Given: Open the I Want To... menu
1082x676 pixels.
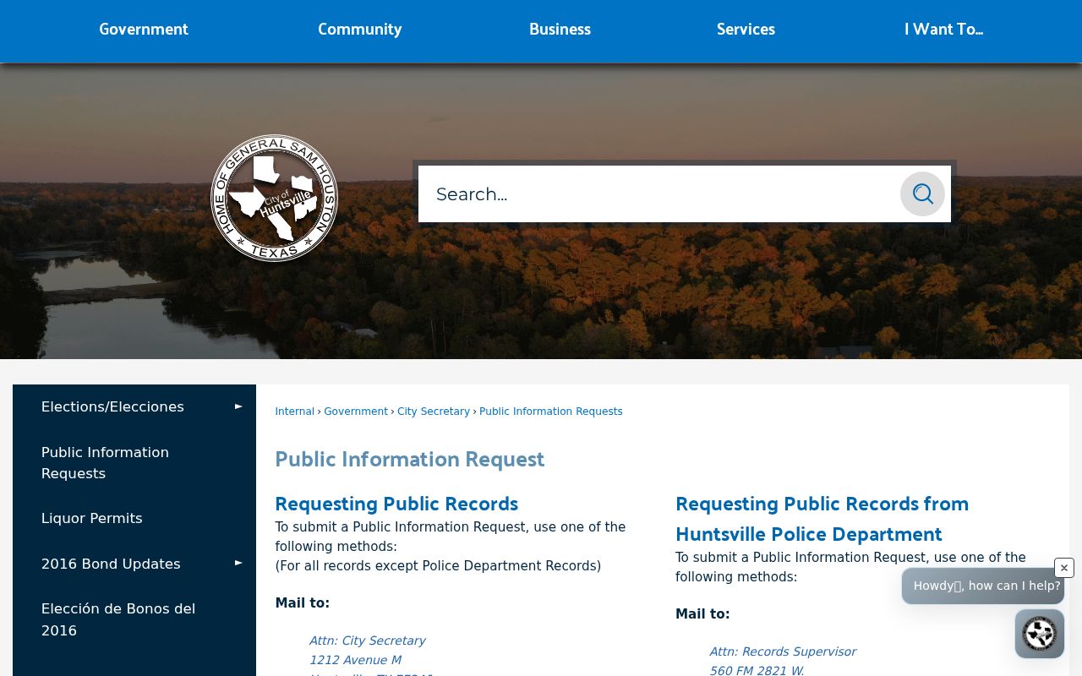Looking at the screenshot, I should coord(943,30).
